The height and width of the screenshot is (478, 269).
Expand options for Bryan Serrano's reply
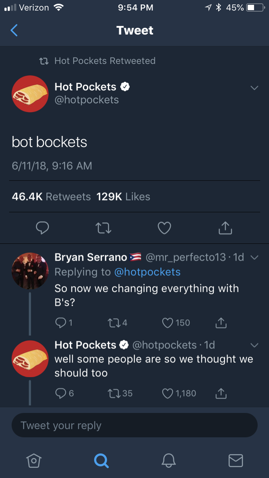point(254,258)
